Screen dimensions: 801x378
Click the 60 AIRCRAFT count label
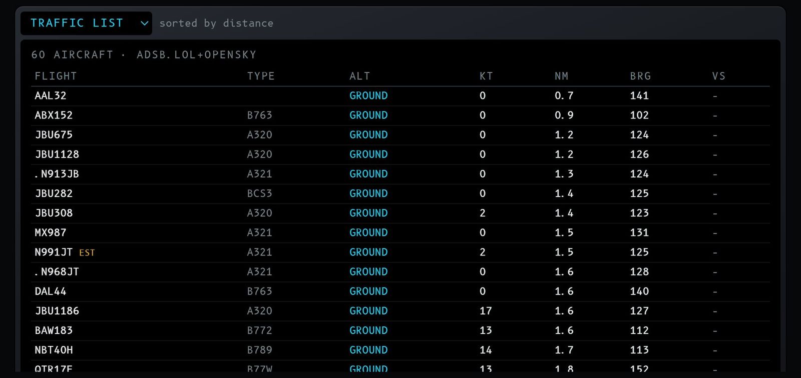tap(72, 54)
